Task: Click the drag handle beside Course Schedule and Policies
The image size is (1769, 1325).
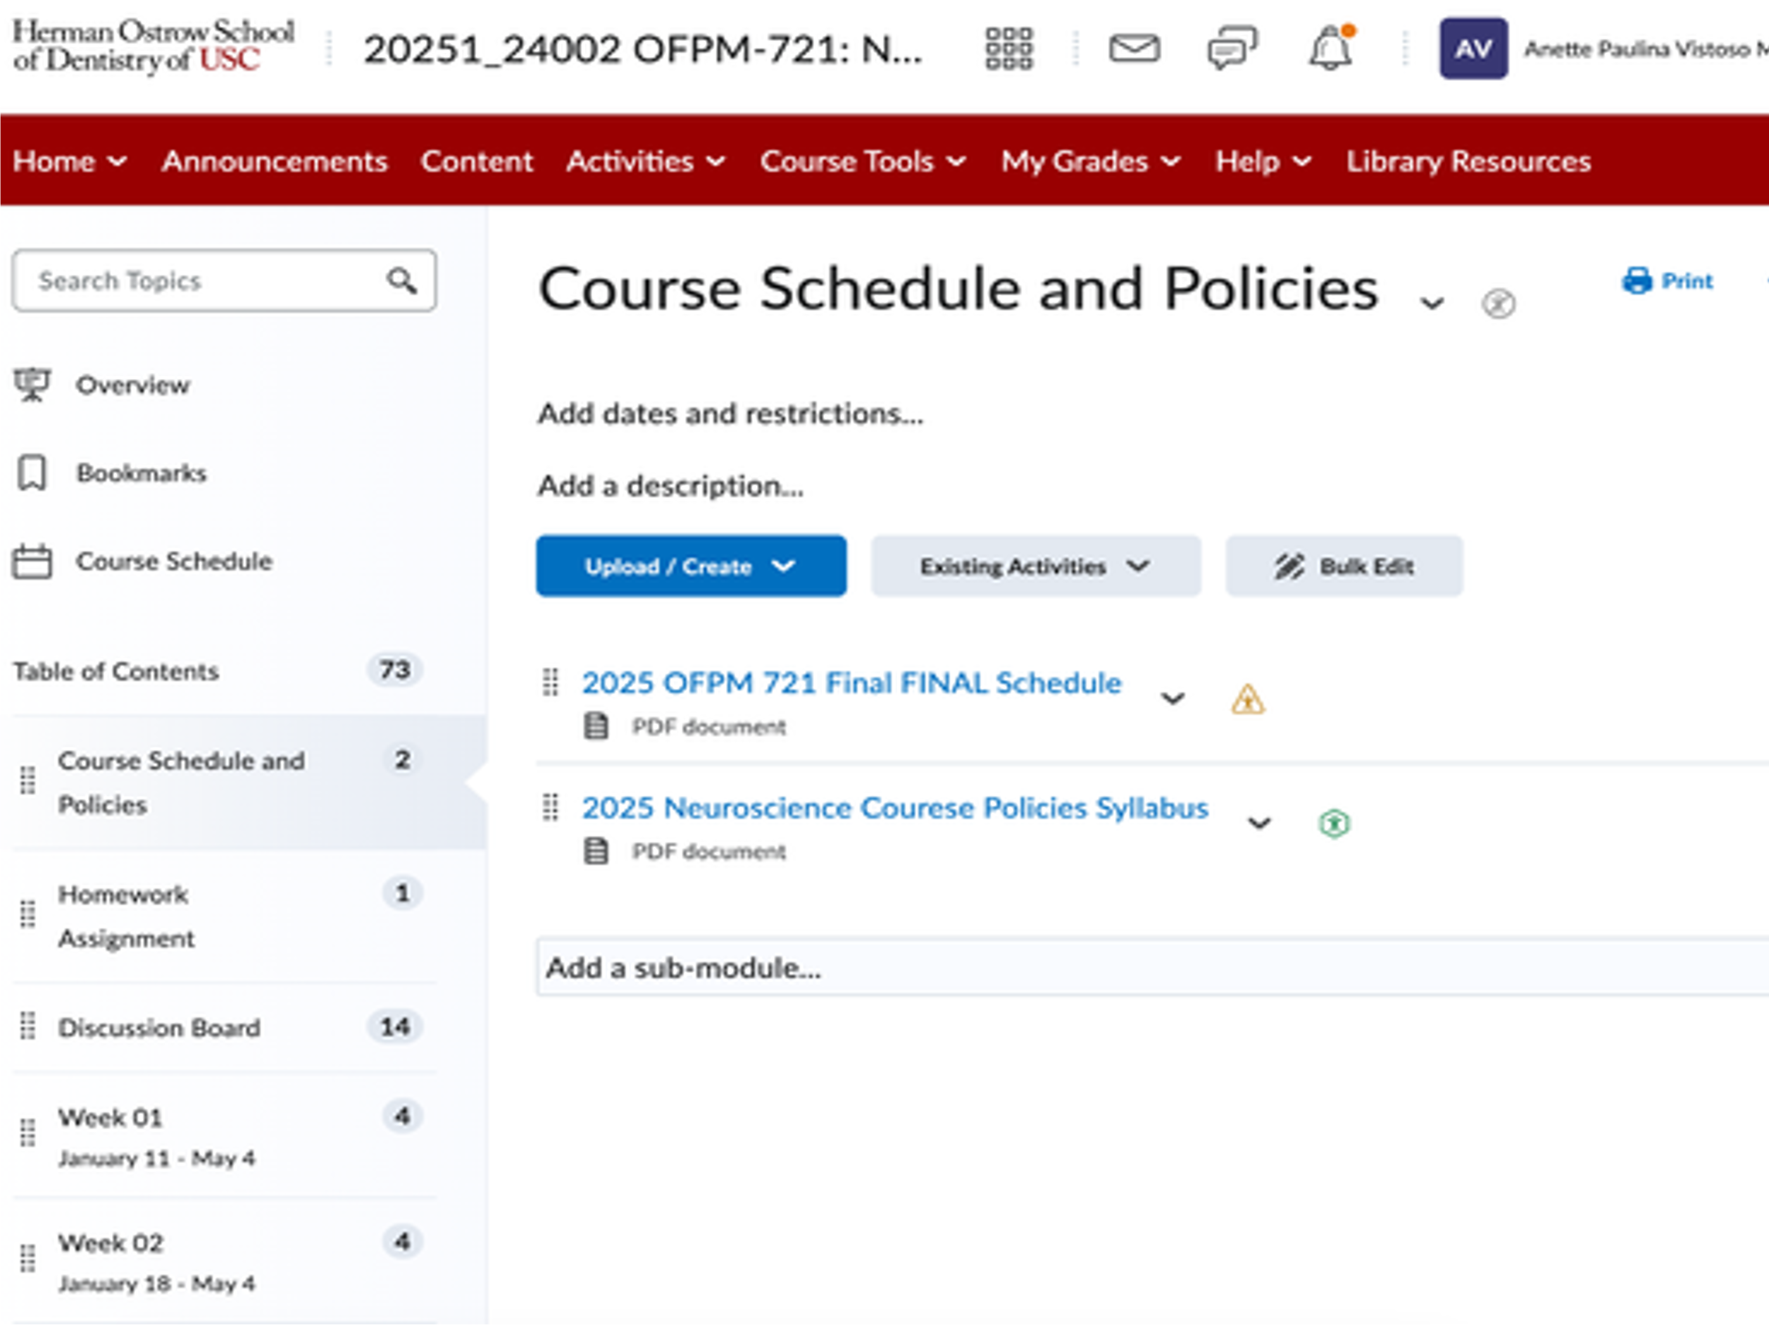Action: click(x=28, y=780)
